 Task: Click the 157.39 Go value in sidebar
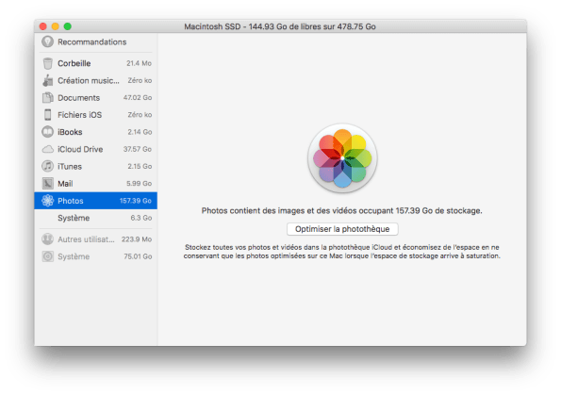point(135,201)
